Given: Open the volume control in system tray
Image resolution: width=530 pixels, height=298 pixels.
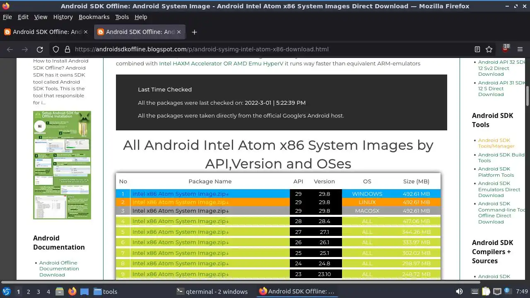Looking at the screenshot, I should point(459,291).
